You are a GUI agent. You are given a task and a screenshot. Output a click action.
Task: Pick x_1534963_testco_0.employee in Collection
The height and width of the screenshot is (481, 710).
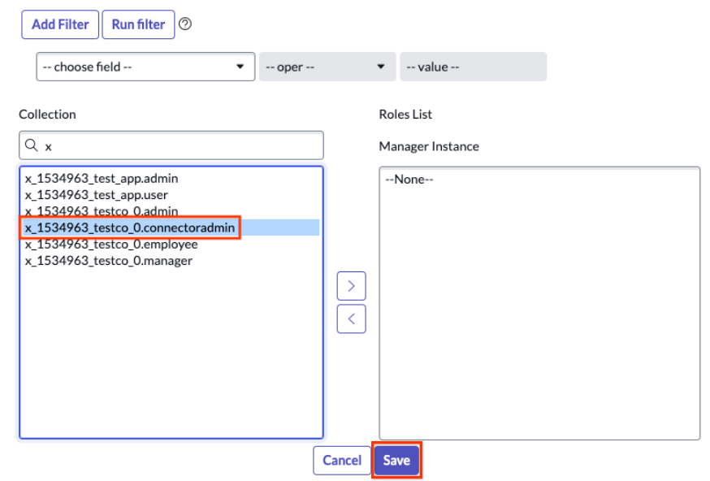(111, 245)
